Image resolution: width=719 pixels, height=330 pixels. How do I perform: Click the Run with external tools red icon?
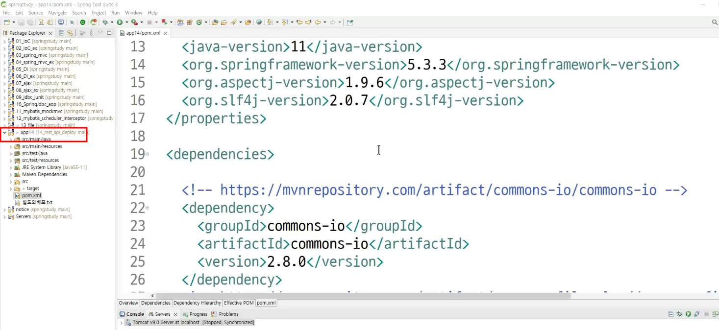(134, 23)
